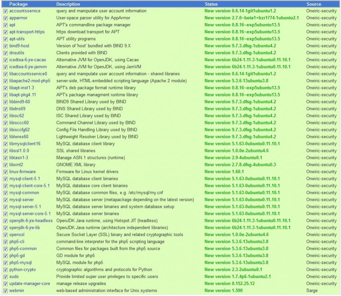Click the libaccountsservice0 package link
This screenshot has height=296, width=341.
tap(28, 74)
